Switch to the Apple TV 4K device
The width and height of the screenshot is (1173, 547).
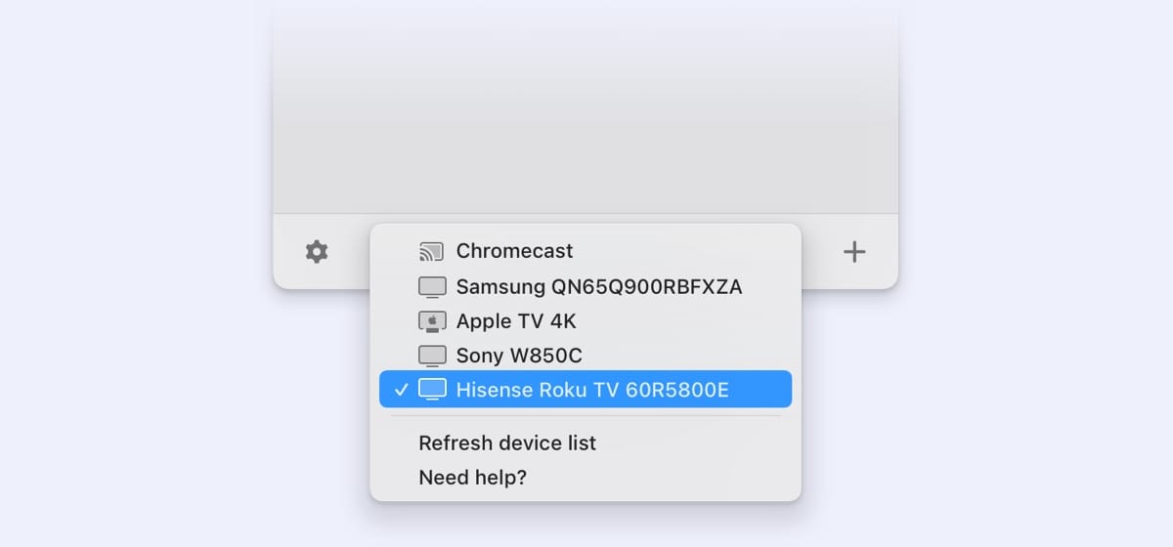click(516, 321)
